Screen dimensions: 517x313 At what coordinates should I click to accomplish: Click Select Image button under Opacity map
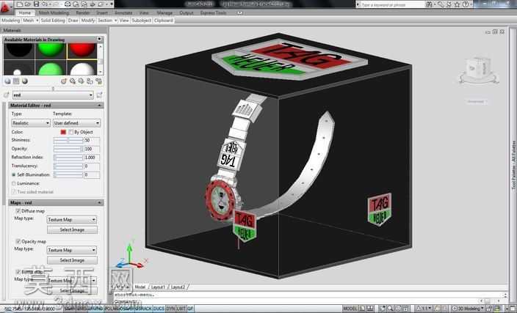[x=72, y=260]
